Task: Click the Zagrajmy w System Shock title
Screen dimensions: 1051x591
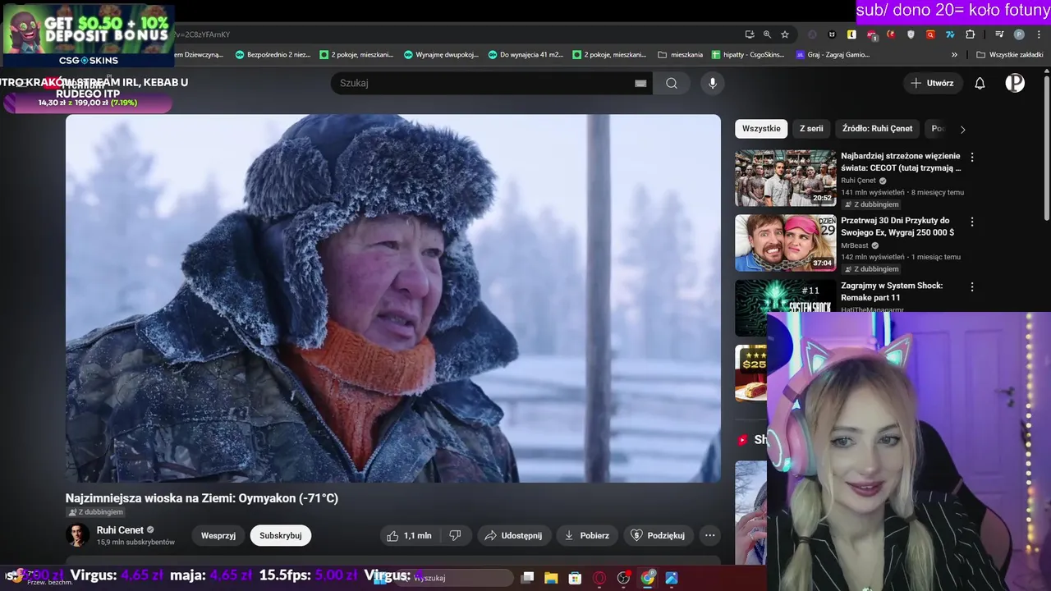Action: click(891, 291)
